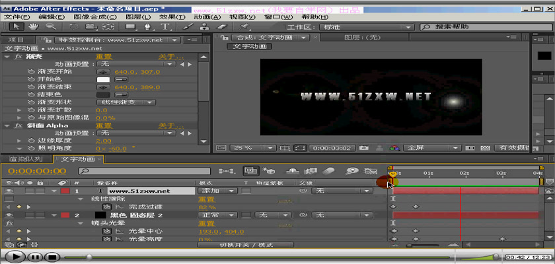The width and height of the screenshot is (555, 264).
Task: Toggle region of interest button
Action: [470, 148]
